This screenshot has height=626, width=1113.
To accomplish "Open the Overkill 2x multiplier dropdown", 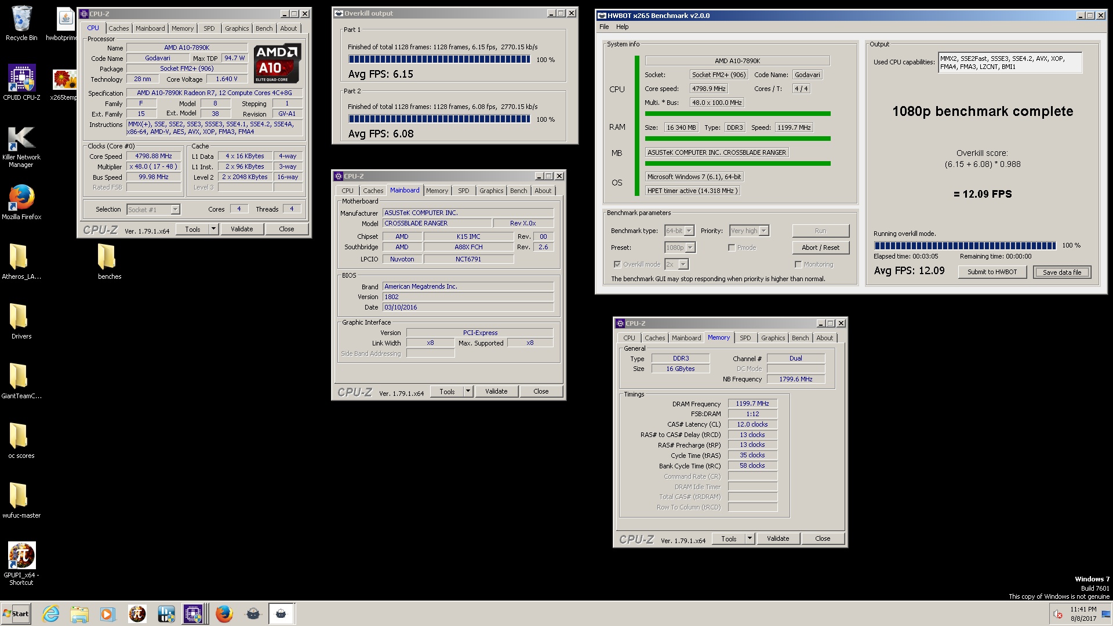I will coord(683,264).
